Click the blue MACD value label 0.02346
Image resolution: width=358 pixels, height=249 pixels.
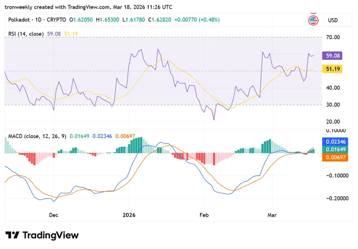point(335,141)
